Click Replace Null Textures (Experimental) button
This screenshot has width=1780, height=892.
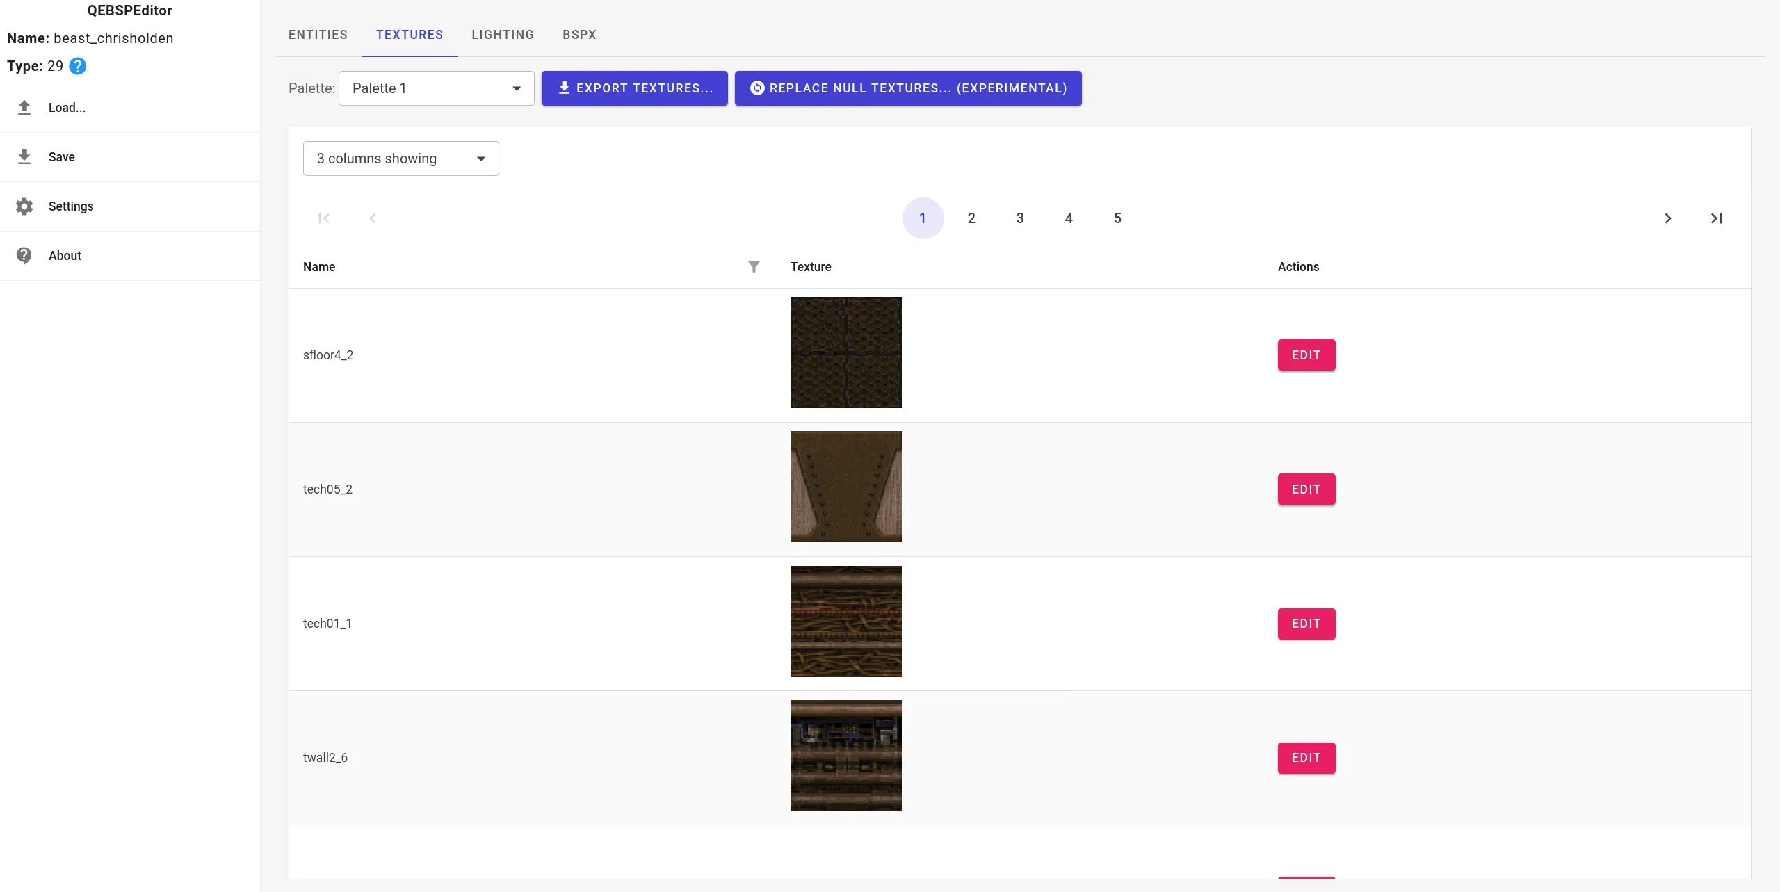[x=908, y=88]
